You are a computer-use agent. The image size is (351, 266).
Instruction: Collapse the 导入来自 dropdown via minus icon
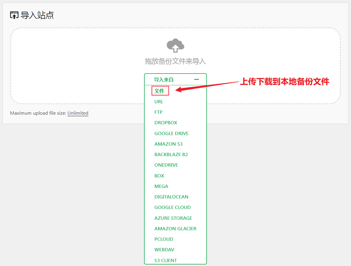(x=197, y=80)
